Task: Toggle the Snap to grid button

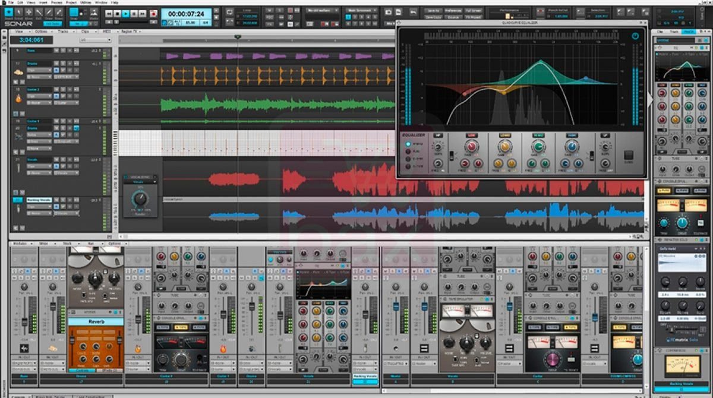Action: coord(74,12)
